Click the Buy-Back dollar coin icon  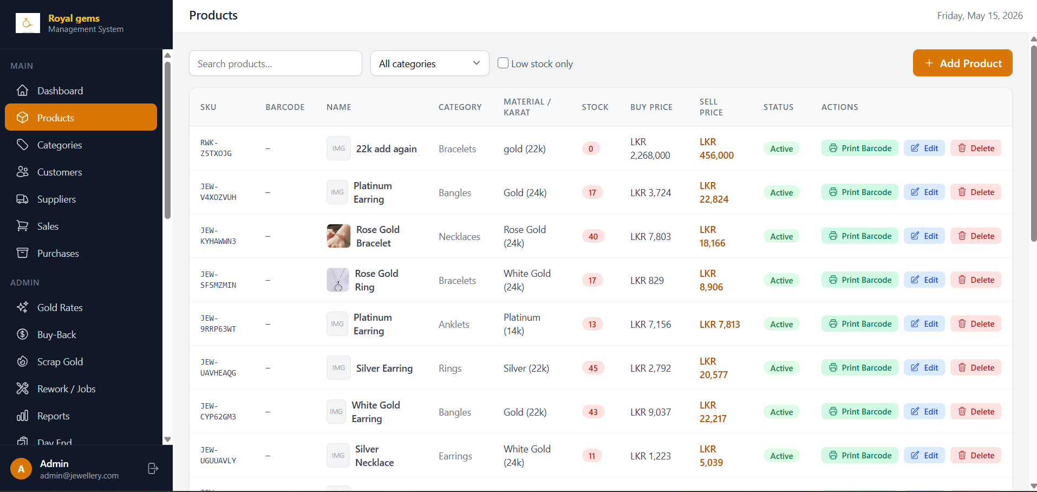(22, 334)
